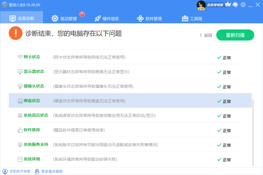This screenshot has height=175, width=263.
Task: Open the 全面诊断 tab
Action: pyautogui.click(x=22, y=18)
